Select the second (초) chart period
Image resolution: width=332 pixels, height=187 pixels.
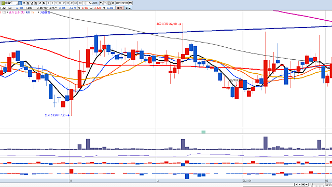[40, 3]
